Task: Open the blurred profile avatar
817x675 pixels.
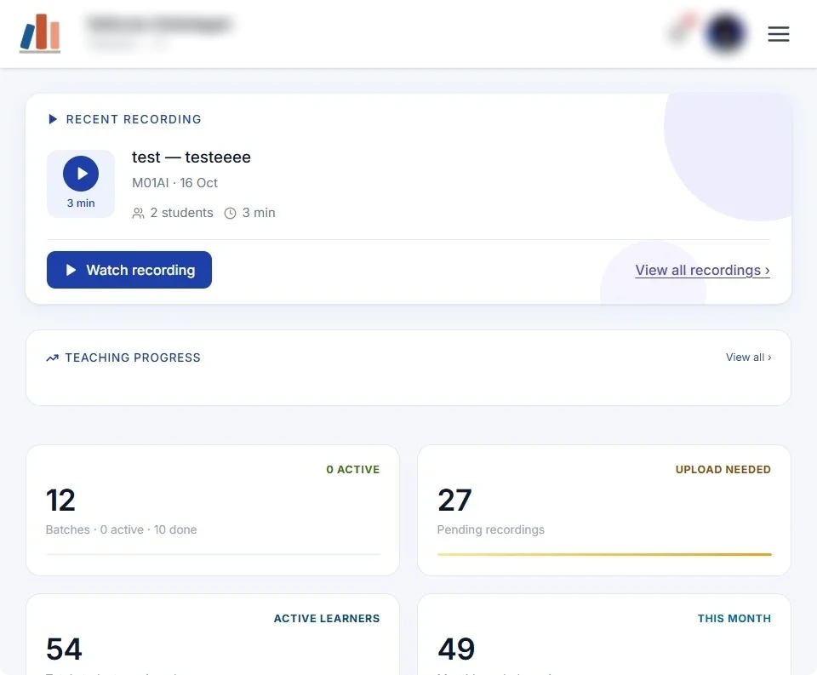Action: (725, 33)
